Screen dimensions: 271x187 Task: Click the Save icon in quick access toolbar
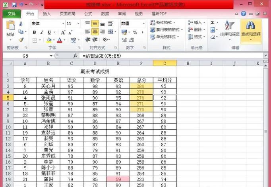(x=14, y=5)
